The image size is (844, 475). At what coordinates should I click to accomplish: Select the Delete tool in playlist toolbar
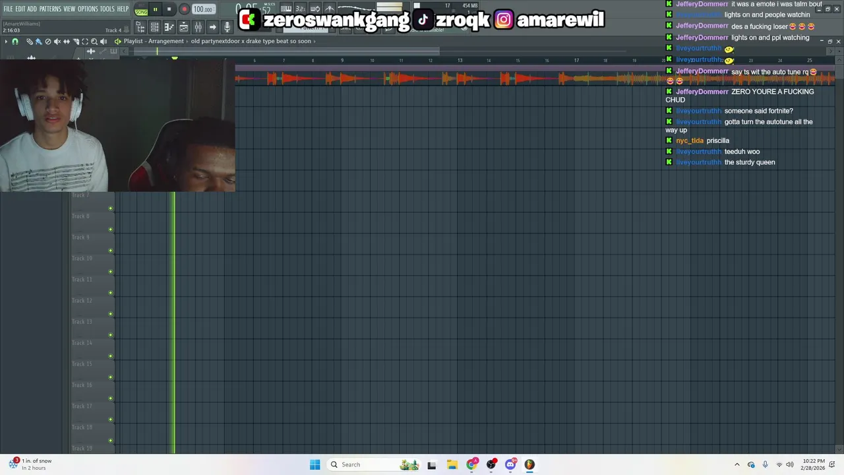(x=47, y=41)
